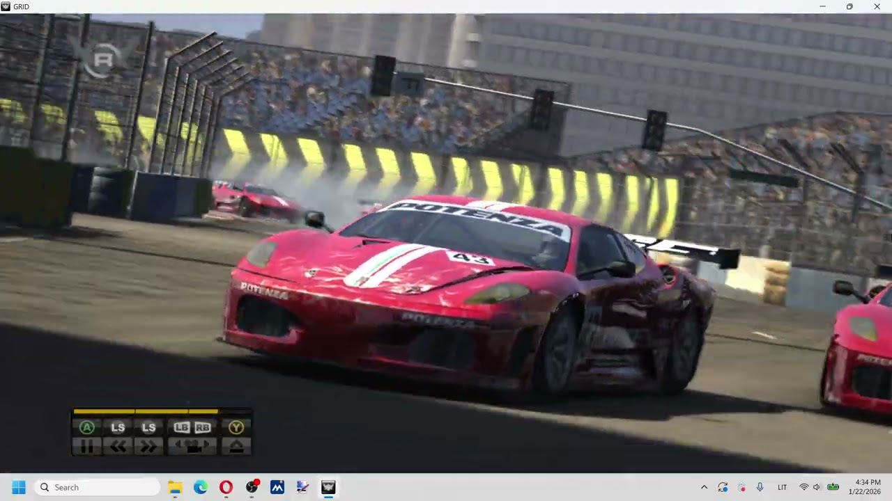The width and height of the screenshot is (892, 501).
Task: Open the clock showing 4:34 PM
Action: (x=864, y=487)
